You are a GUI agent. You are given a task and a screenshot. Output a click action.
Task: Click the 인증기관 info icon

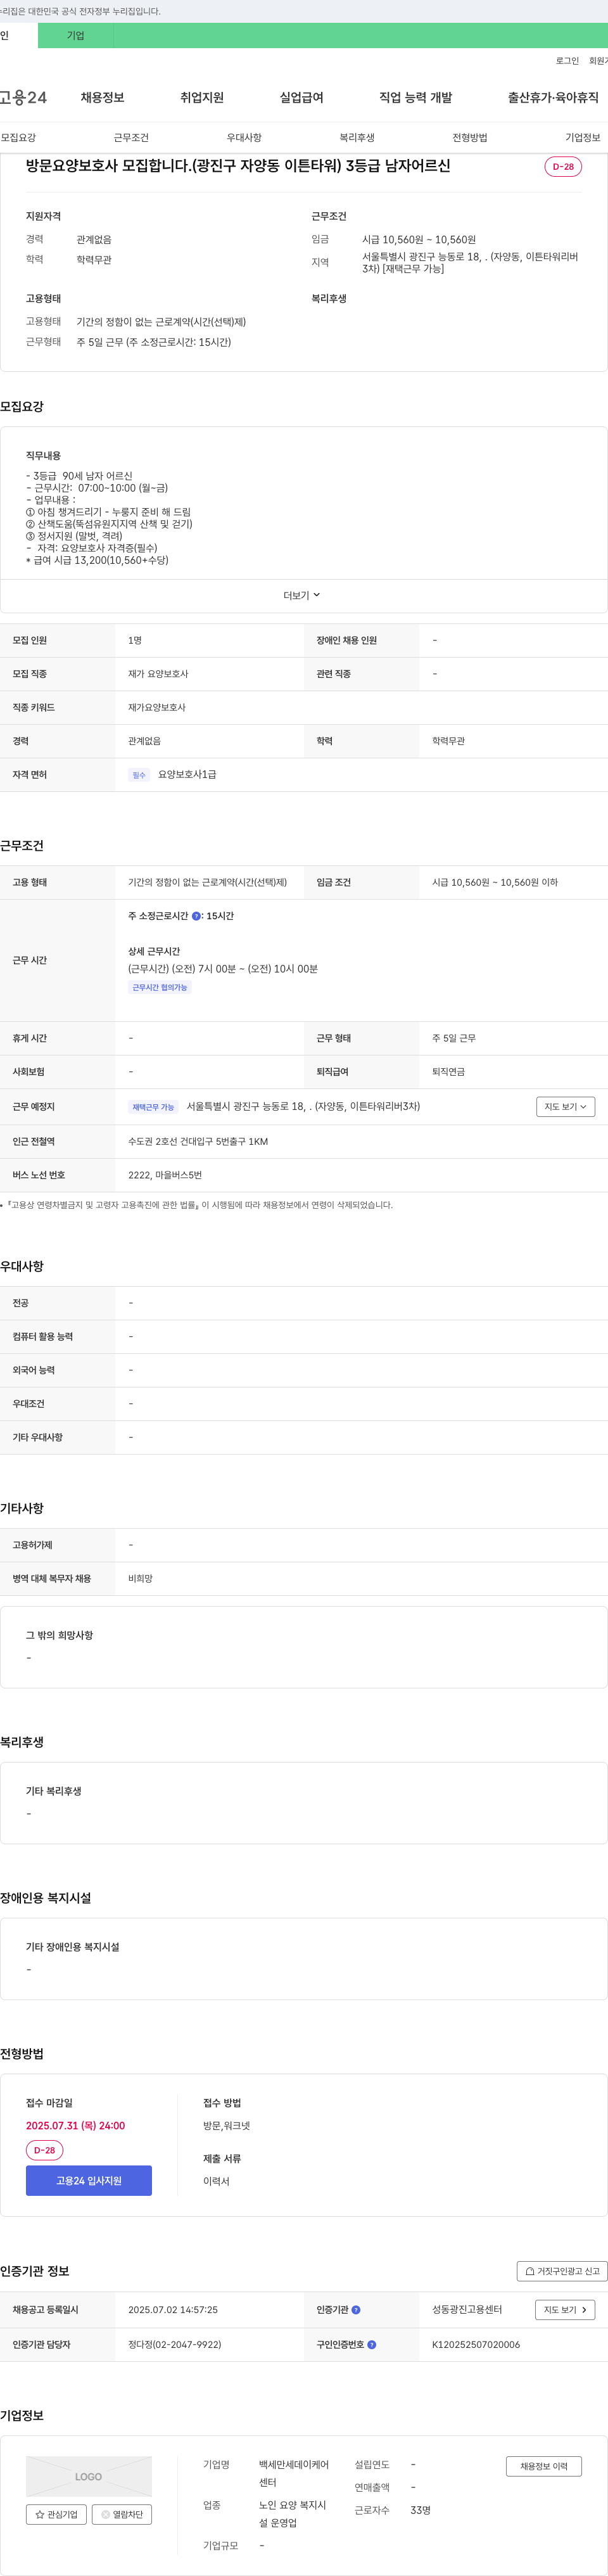[356, 2309]
